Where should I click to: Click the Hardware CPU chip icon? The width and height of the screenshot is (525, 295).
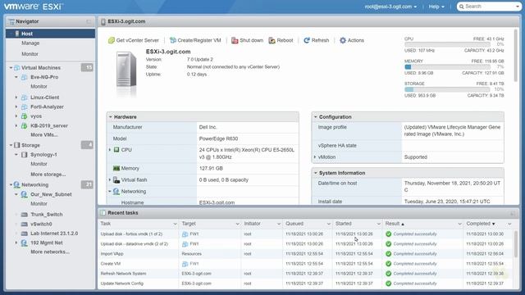coord(116,149)
